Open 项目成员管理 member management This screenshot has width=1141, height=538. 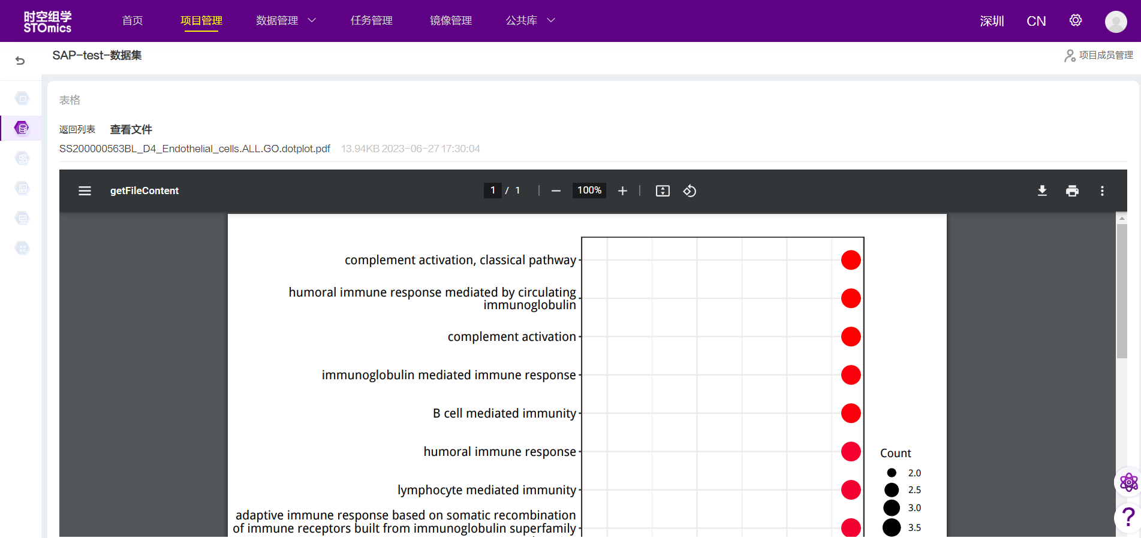point(1098,55)
